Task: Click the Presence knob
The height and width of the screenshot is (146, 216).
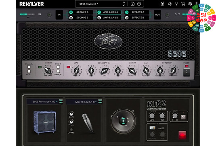Action: (x=173, y=70)
